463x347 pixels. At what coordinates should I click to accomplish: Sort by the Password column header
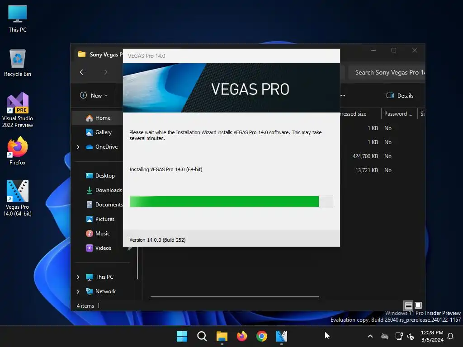399,114
